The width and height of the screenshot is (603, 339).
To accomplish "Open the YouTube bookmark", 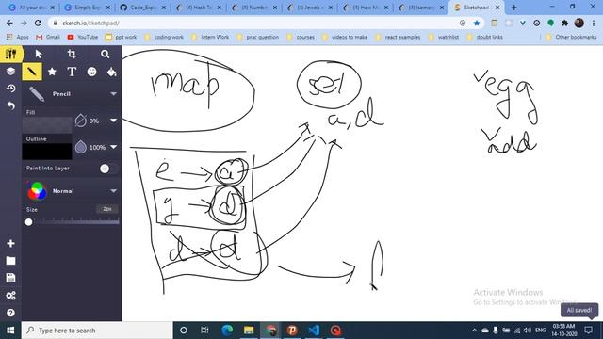I will coord(83,37).
